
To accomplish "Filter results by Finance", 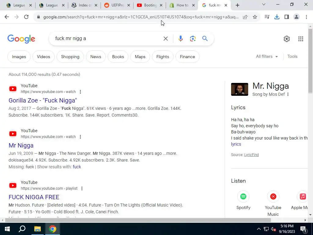I will (x=187, y=57).
